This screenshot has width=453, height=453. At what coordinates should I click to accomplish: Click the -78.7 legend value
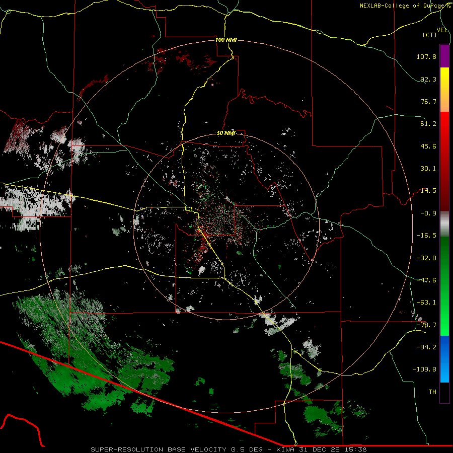426,325
